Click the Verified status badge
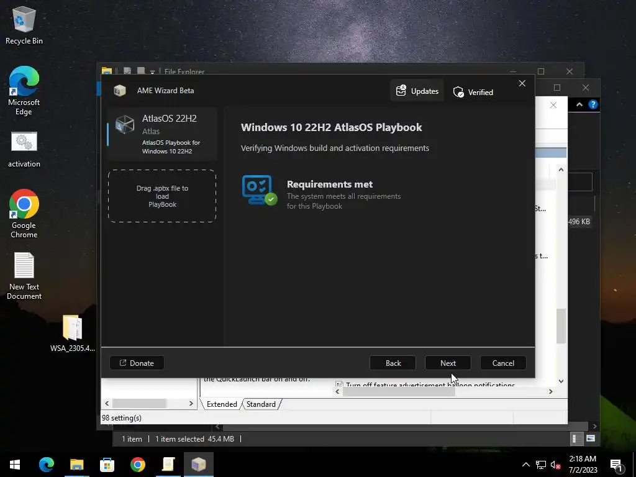636x477 pixels. pyautogui.click(x=473, y=92)
